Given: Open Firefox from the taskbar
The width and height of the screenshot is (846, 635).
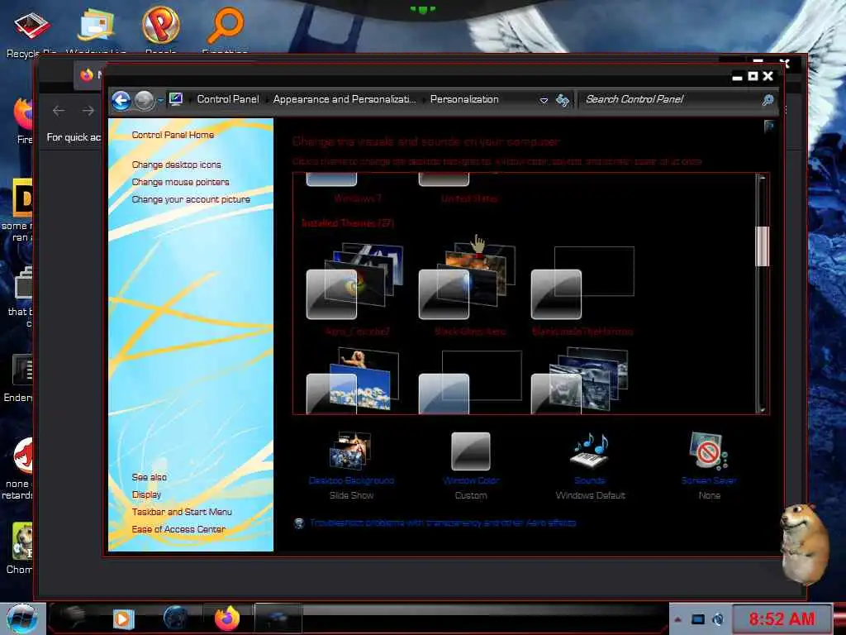Looking at the screenshot, I should coord(227,618).
